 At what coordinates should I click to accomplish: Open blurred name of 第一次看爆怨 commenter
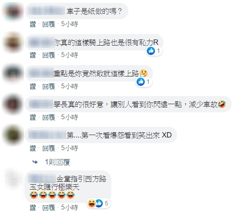(x=47, y=135)
